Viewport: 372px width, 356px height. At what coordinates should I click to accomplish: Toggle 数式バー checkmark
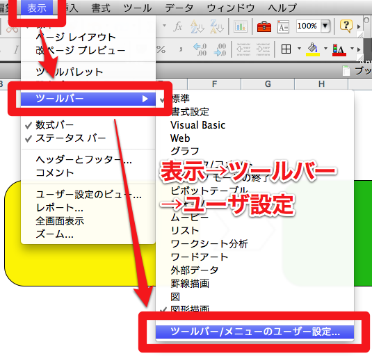[x=88, y=125]
